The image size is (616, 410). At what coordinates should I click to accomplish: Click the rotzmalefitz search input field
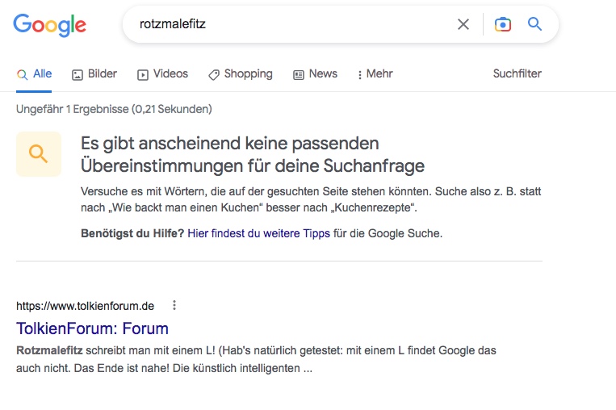pyautogui.click(x=291, y=24)
